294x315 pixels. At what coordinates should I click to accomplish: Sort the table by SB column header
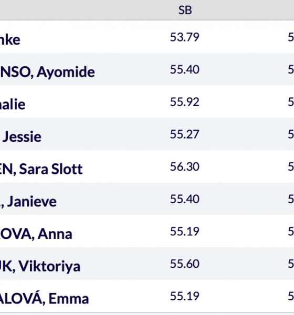pyautogui.click(x=185, y=10)
